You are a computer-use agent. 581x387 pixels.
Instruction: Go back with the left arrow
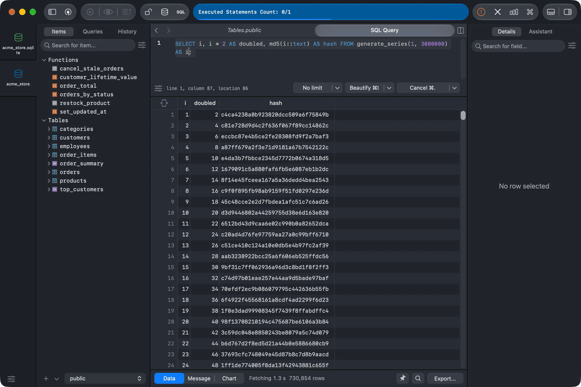(x=157, y=31)
